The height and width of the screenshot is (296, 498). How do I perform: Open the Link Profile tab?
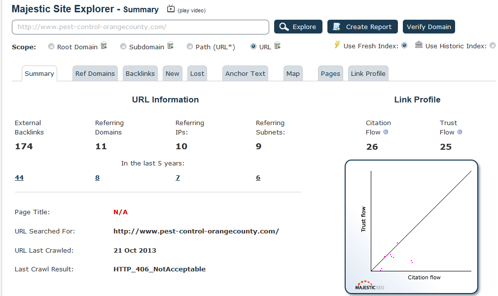point(368,73)
